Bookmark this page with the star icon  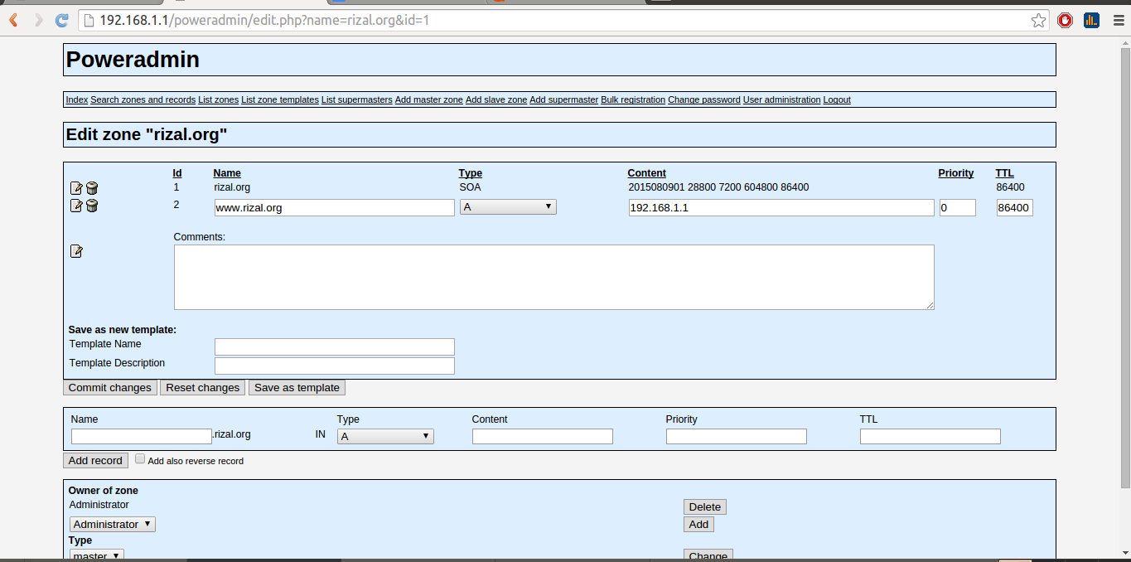coord(1038,21)
